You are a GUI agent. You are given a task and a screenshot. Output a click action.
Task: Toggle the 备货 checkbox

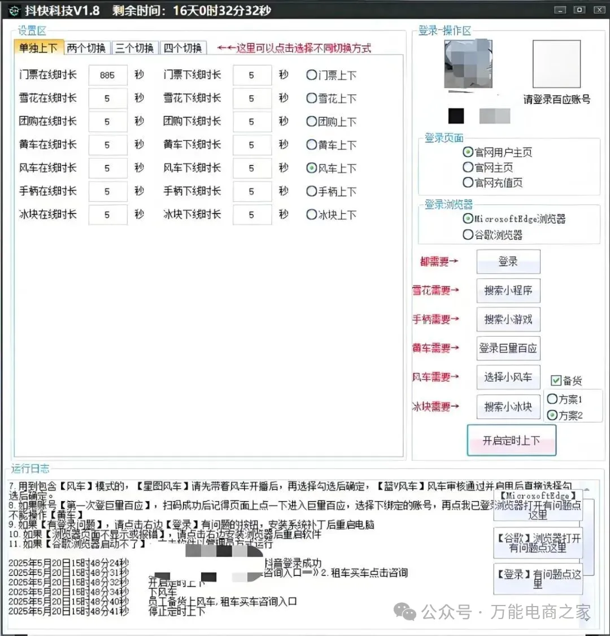[556, 381]
